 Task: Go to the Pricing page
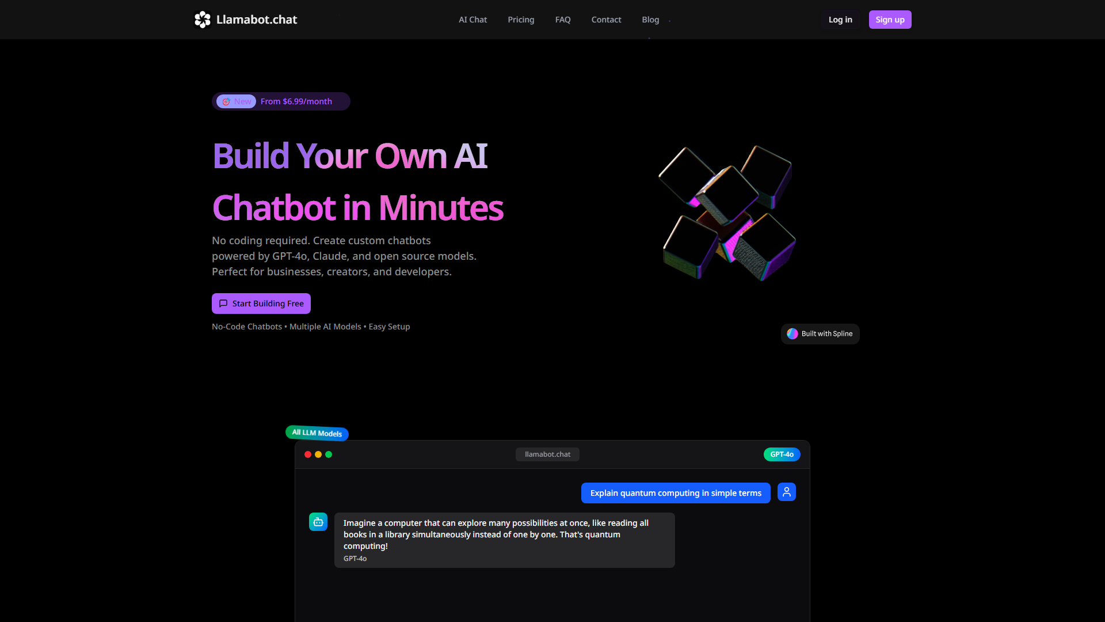click(x=521, y=20)
